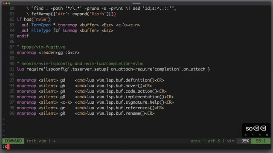Click the red close window button
This screenshot has height=153, width=273.
pyautogui.click(x=3, y=3)
